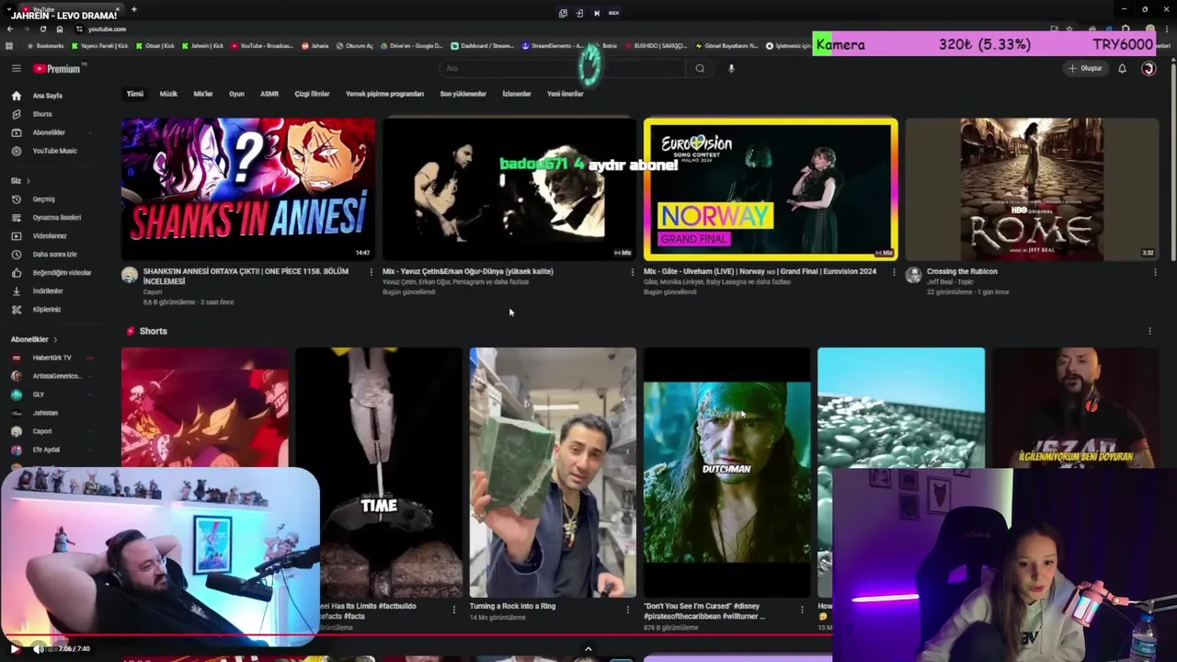Click the stream play button at bottom left
The height and width of the screenshot is (662, 1177).
point(14,649)
